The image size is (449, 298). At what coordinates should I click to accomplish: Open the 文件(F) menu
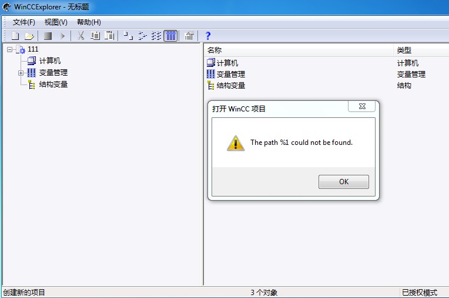click(x=24, y=22)
